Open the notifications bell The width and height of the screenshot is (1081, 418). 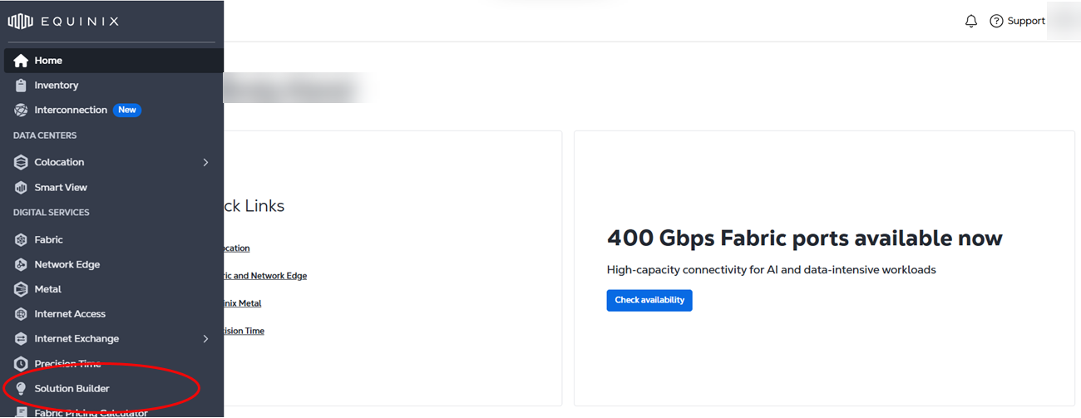(x=970, y=22)
